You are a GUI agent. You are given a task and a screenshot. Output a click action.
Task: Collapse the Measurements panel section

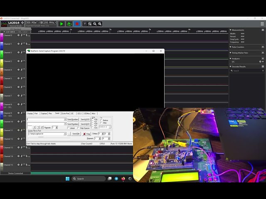pos(230,30)
